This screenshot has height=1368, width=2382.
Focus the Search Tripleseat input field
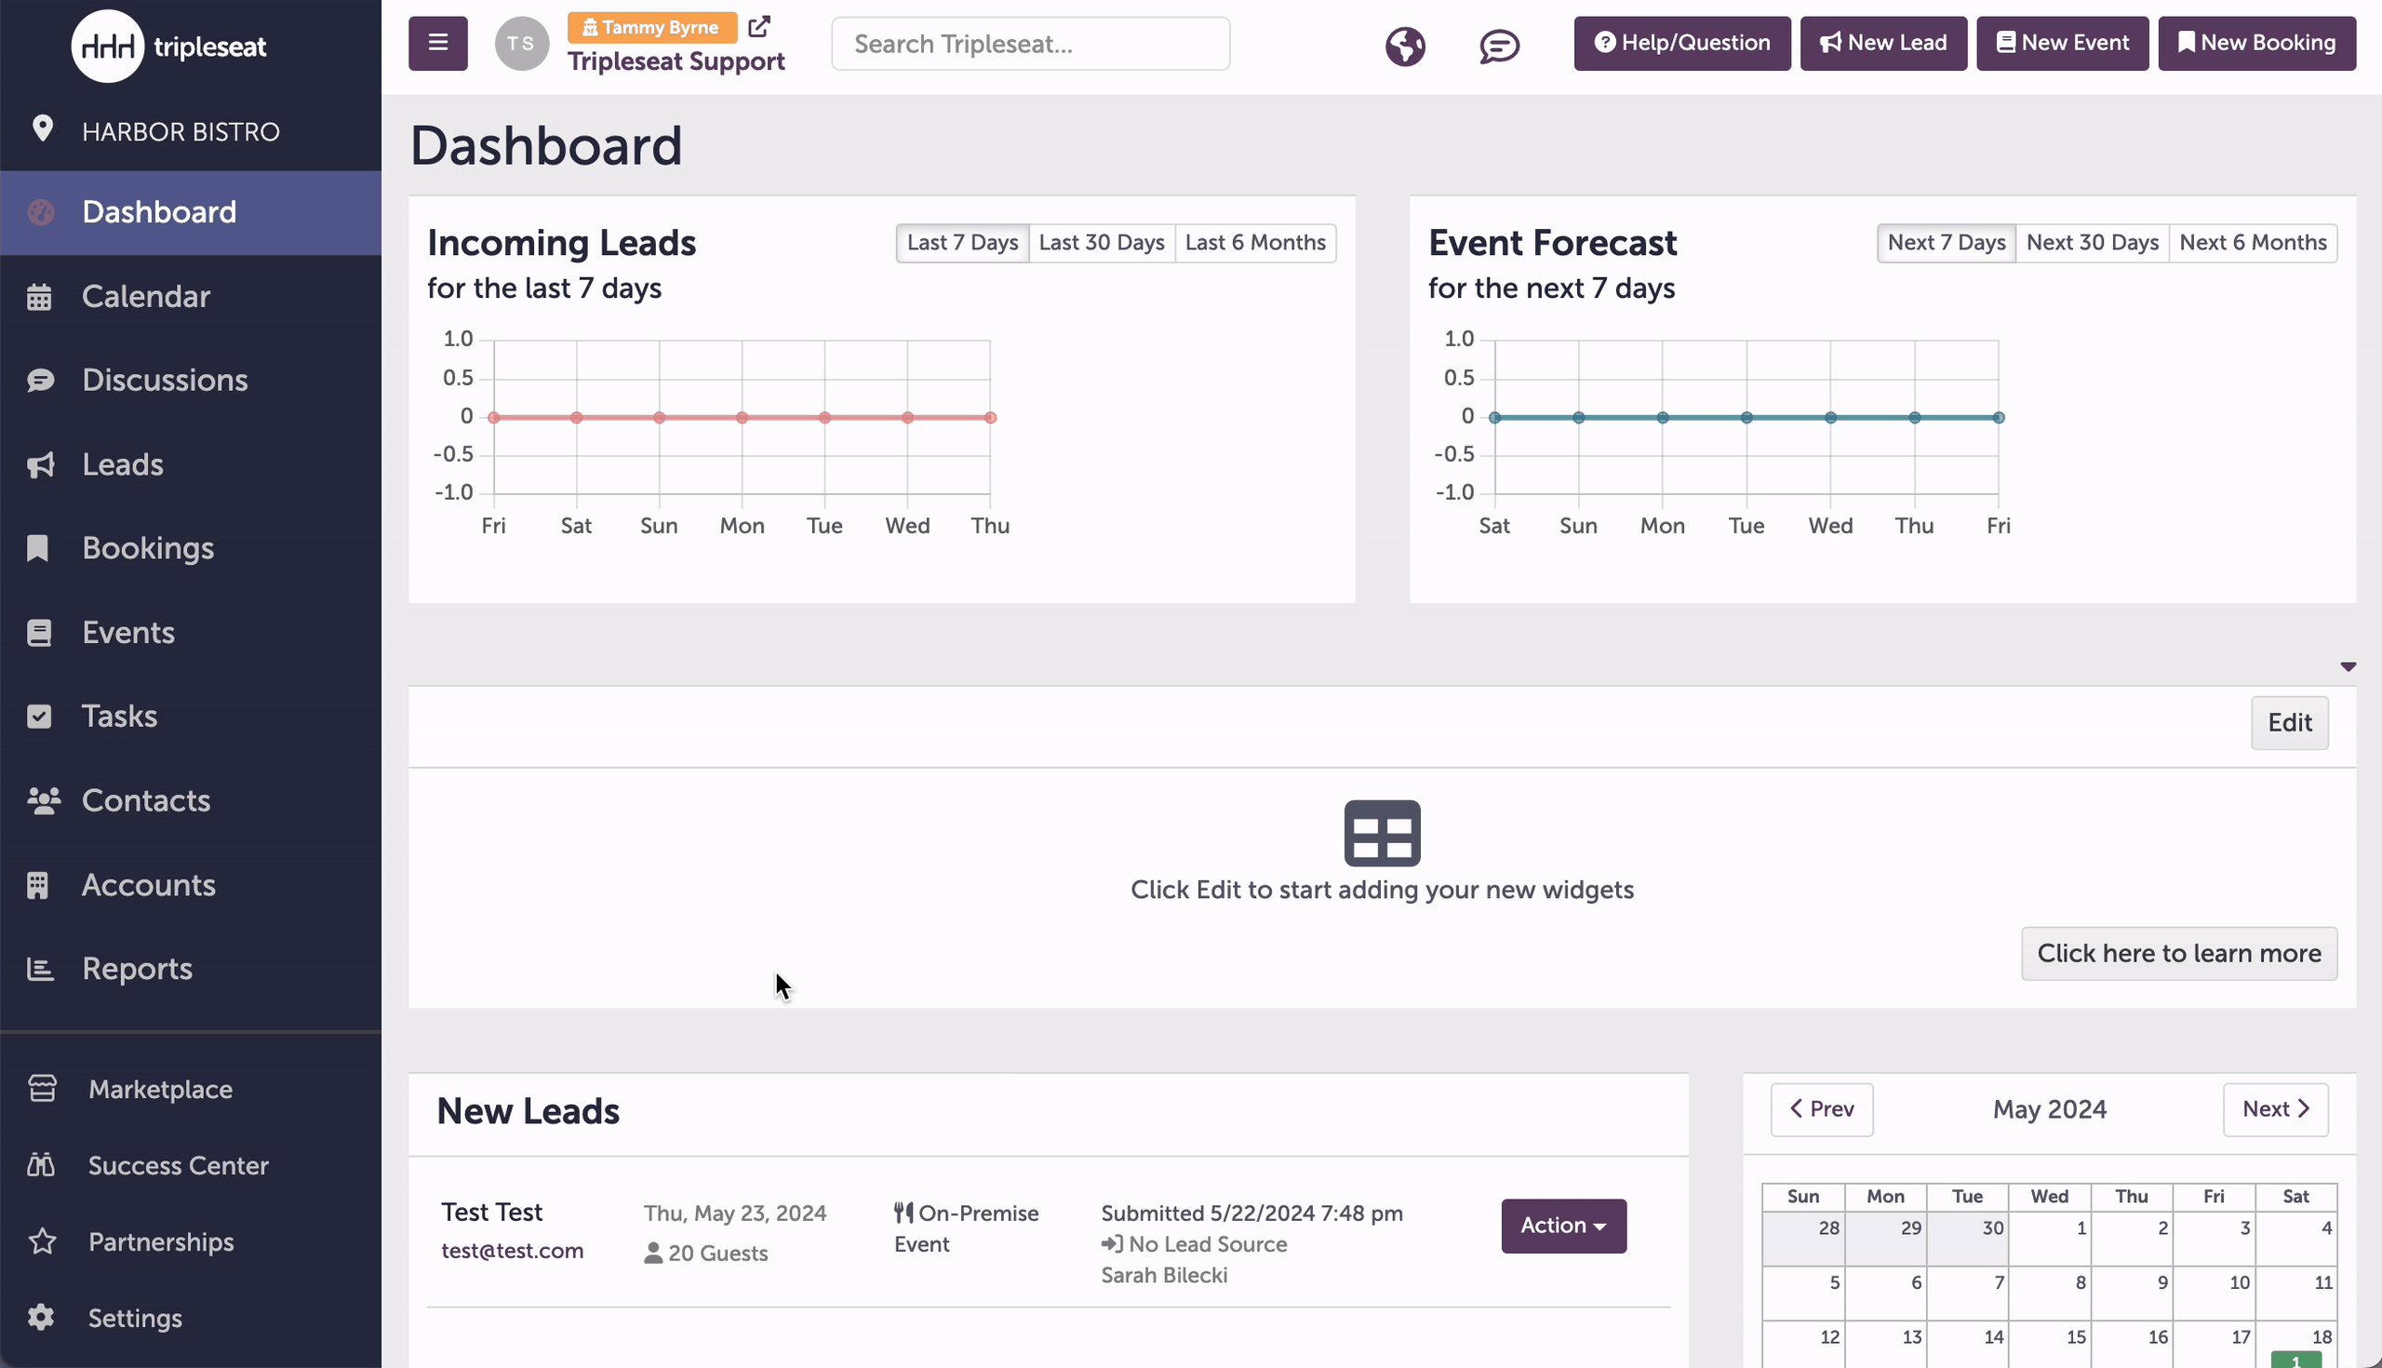pyautogui.click(x=1029, y=44)
